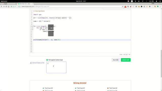The width and height of the screenshot is (162, 91).
Task: Open the browser home page icon
Action: [x=9, y=7]
